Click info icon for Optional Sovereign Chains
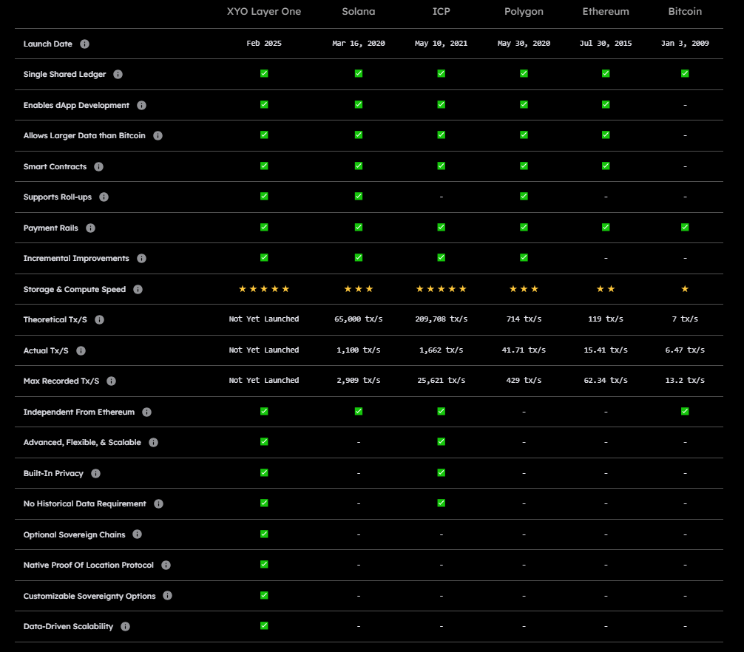Screen dimensions: 744x652 (x=137, y=534)
